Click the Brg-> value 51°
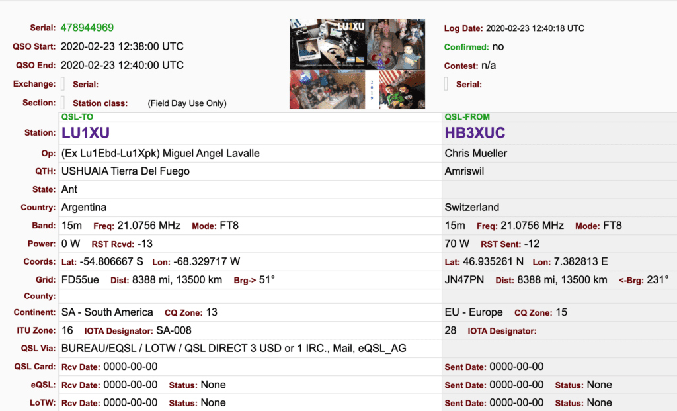Image resolution: width=677 pixels, height=411 pixels. pyautogui.click(x=267, y=279)
